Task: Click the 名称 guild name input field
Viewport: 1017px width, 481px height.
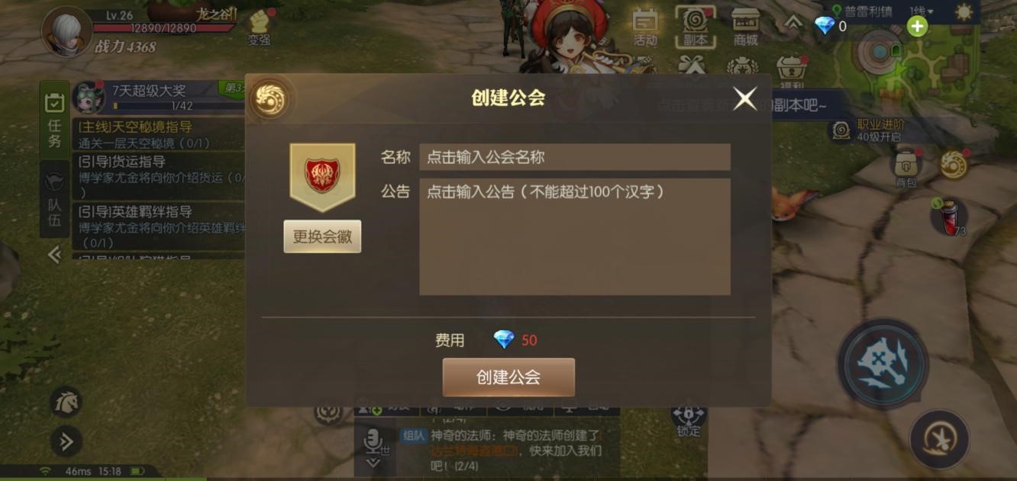Action: pos(575,157)
